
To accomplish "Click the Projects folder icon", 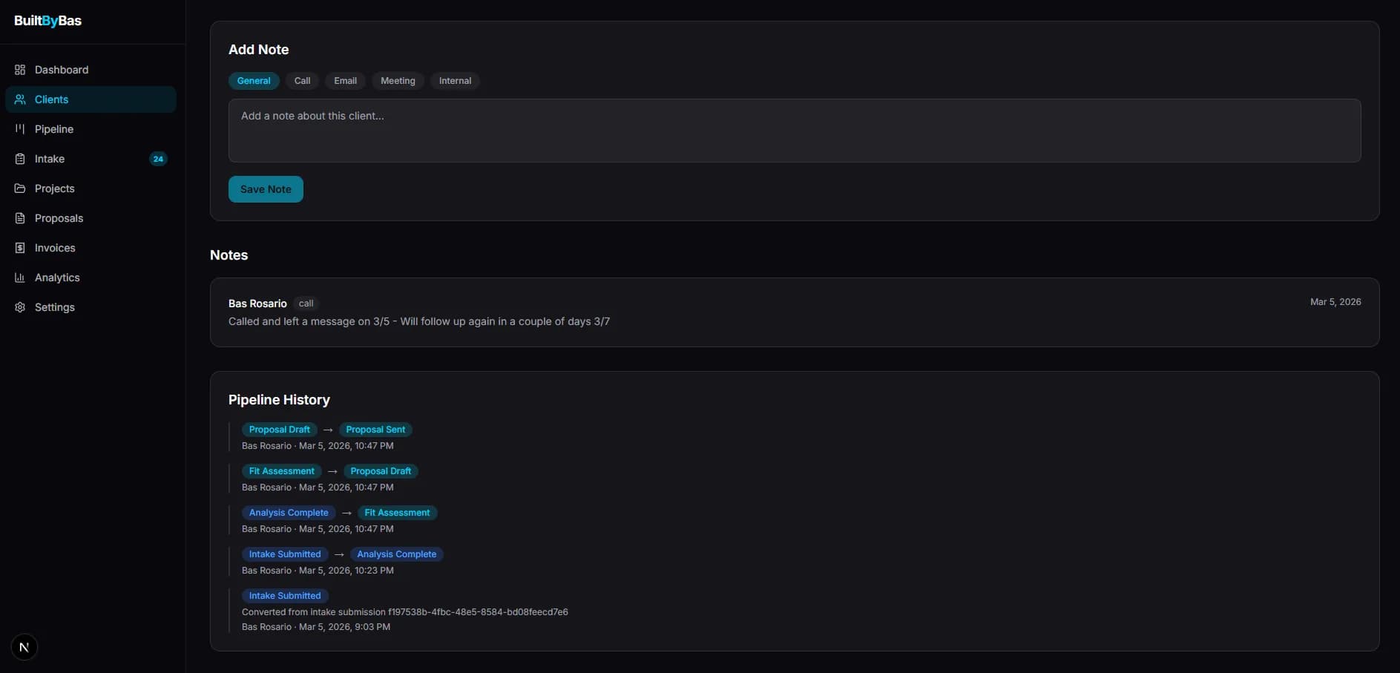I will 20,188.
